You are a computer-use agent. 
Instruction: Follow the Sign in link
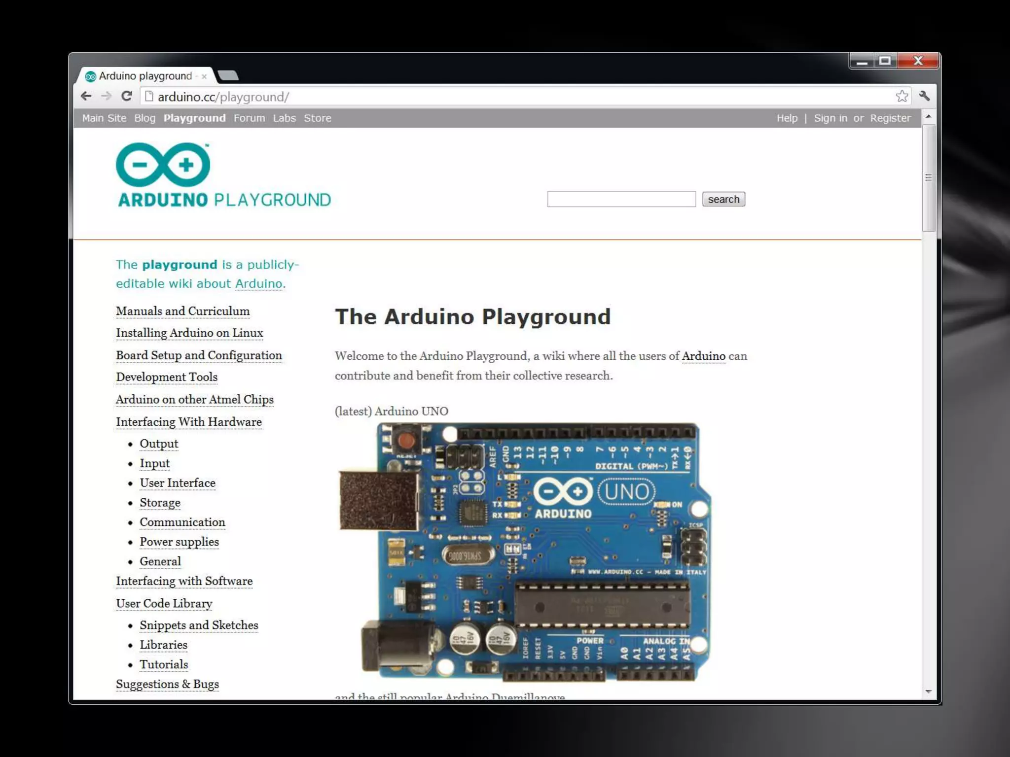pyautogui.click(x=830, y=118)
